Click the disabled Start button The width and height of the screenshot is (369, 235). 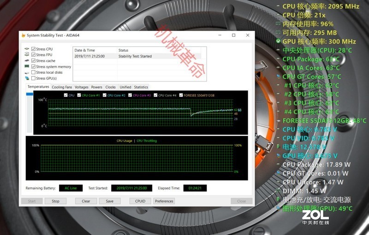coord(32,201)
